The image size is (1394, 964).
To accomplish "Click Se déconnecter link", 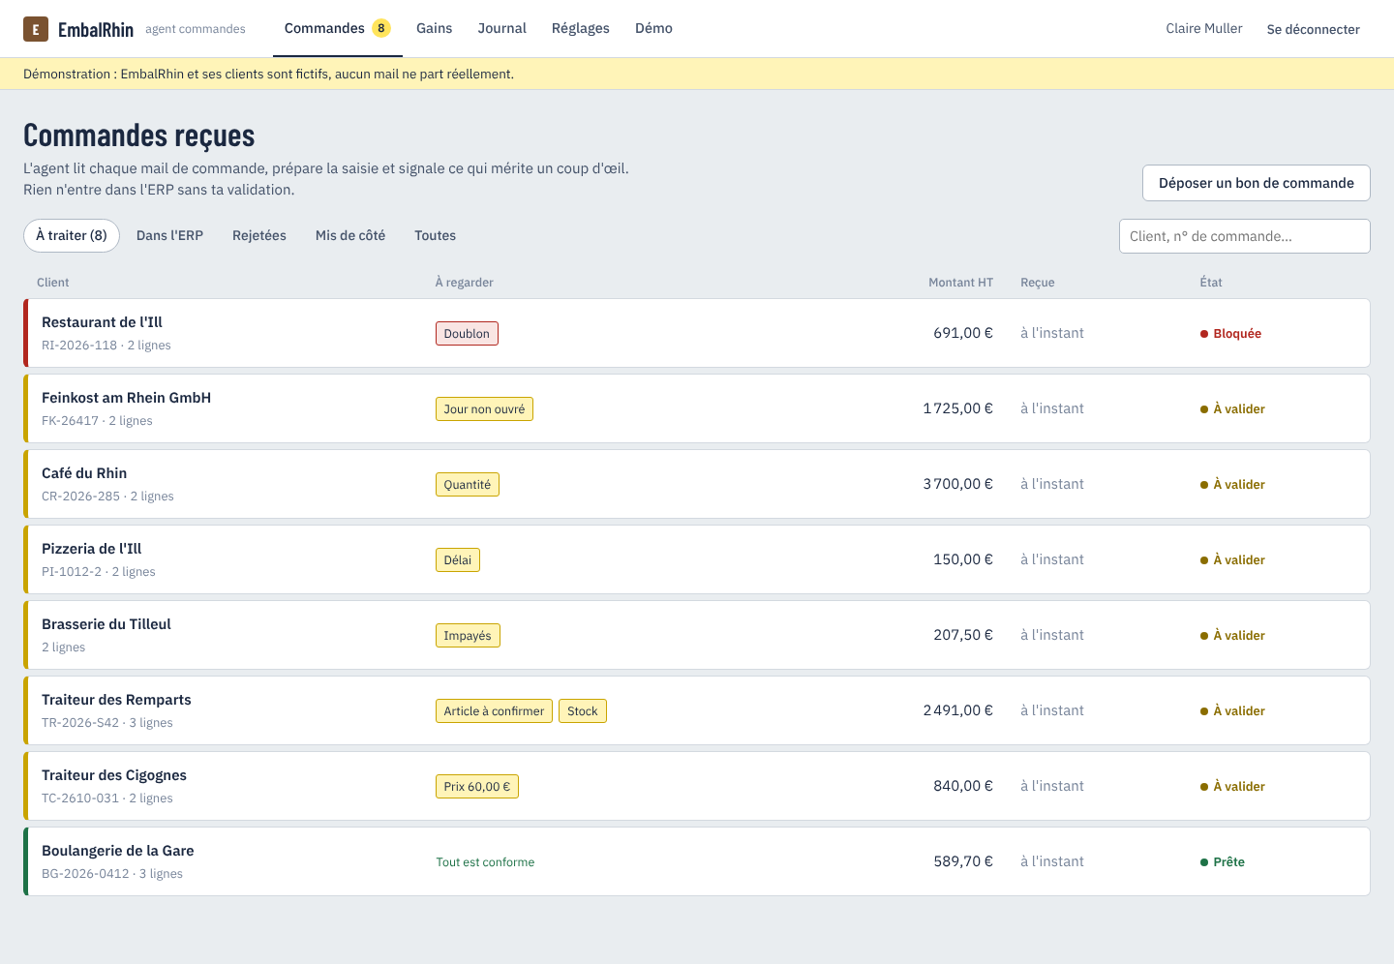I will pyautogui.click(x=1314, y=29).
